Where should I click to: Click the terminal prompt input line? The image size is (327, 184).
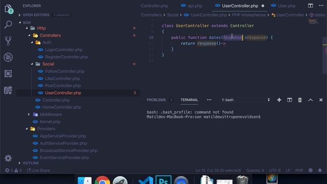203,117
